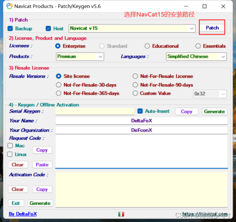Open the 0x32 custom value dropdown
The width and height of the screenshot is (236, 222).
(210, 94)
